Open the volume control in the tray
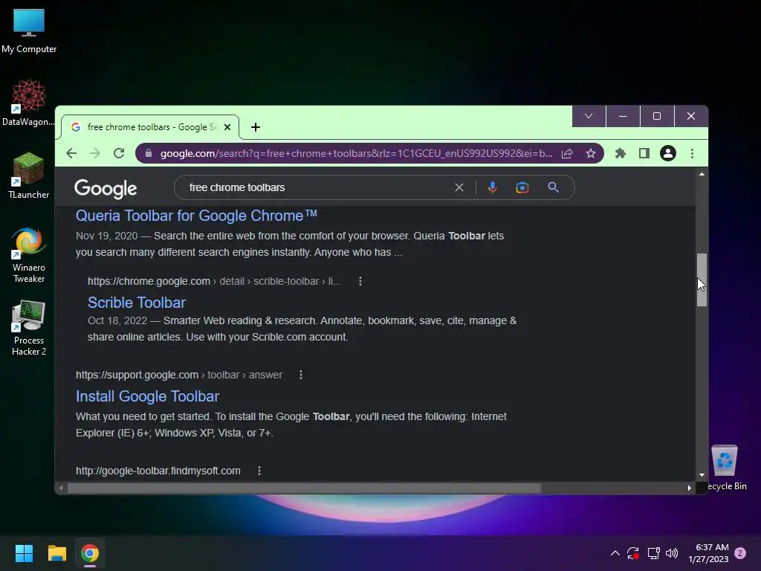Image resolution: width=761 pixels, height=571 pixels. (x=672, y=553)
